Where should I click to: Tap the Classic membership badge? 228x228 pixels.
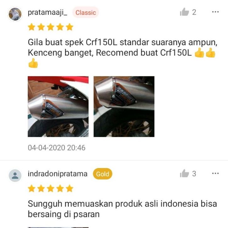tap(86, 13)
